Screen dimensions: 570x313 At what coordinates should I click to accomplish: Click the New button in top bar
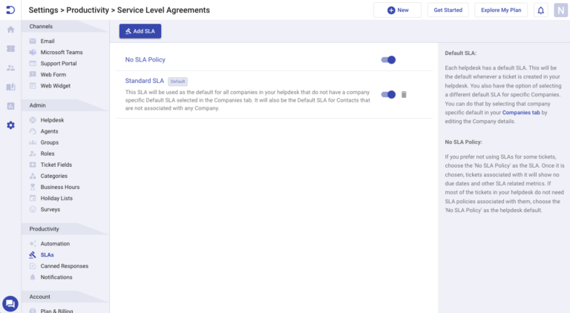click(x=397, y=10)
